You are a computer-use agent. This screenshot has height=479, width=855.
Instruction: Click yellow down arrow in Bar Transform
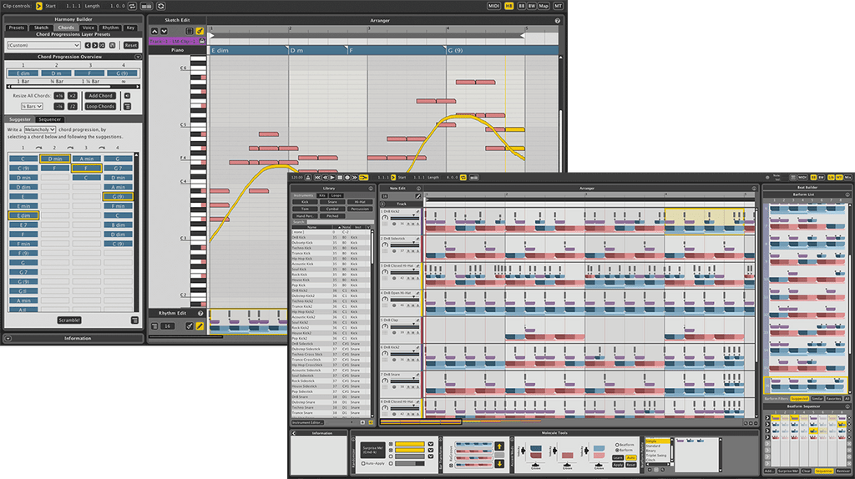pyautogui.click(x=499, y=464)
